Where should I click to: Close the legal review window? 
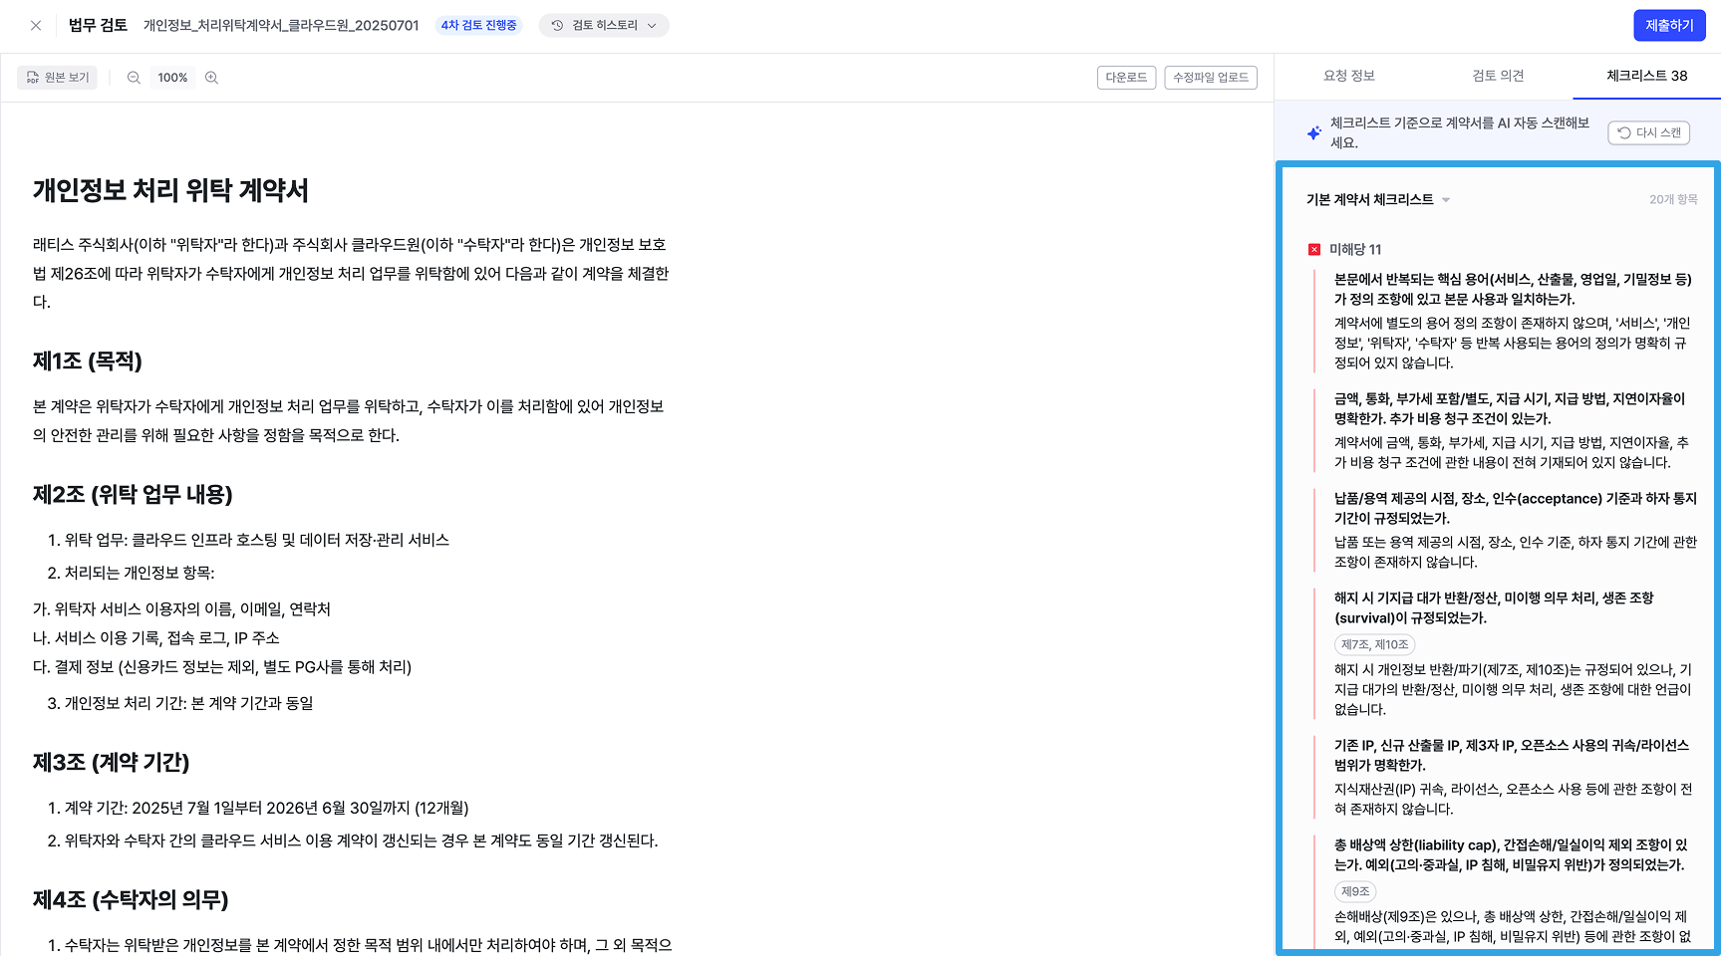[x=36, y=26]
